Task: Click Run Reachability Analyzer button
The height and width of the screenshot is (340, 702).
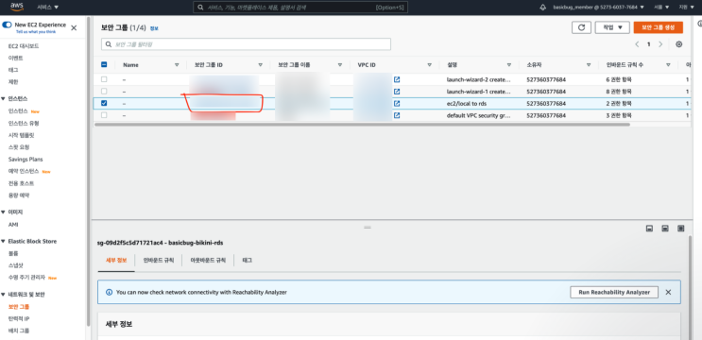Action: pyautogui.click(x=614, y=292)
